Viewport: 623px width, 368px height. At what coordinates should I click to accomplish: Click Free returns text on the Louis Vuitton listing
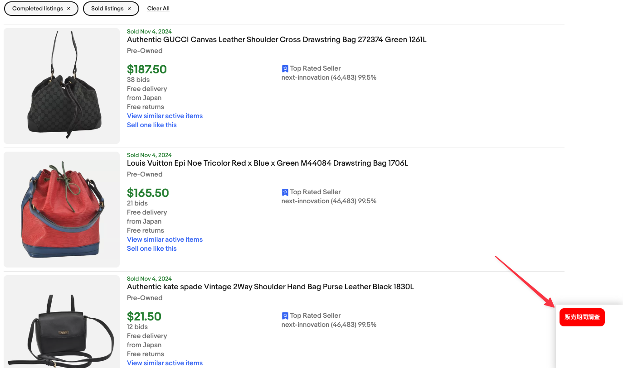click(x=146, y=230)
